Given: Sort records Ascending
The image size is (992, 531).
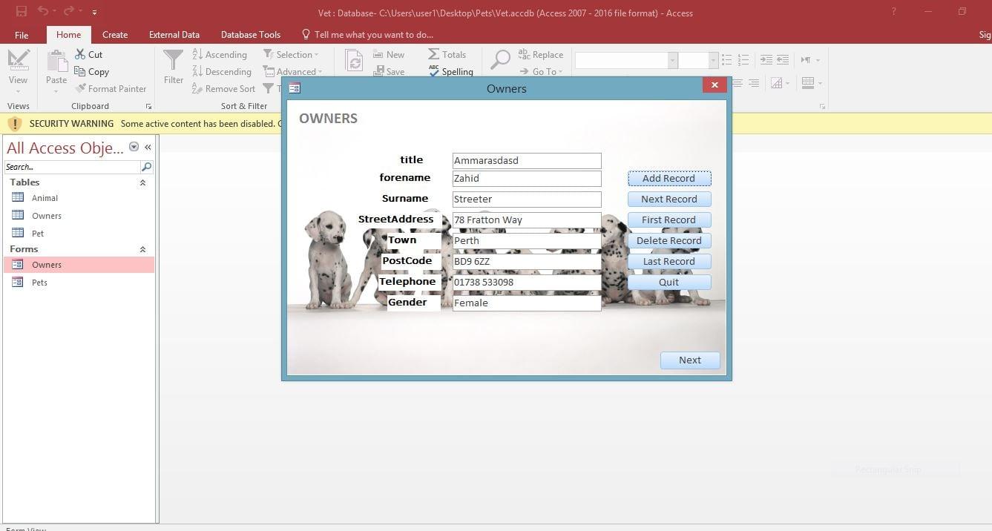Looking at the screenshot, I should (220, 54).
